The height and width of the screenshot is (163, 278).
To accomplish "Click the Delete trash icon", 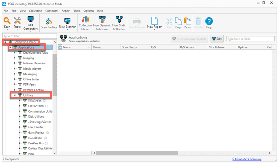I will pyautogui.click(x=198, y=21).
